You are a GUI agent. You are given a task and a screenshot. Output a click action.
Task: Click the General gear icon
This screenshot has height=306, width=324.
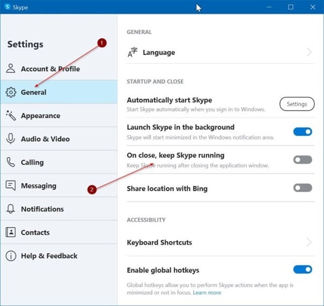pyautogui.click(x=11, y=92)
